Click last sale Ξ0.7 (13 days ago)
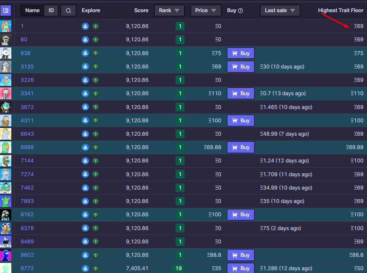The height and width of the screenshot is (273, 367). (x=283, y=94)
